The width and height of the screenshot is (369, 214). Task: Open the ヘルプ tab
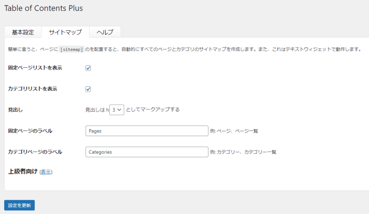tap(105, 32)
